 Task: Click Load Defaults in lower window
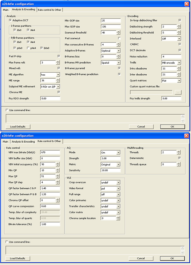coord(17,258)
